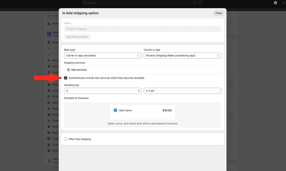Click the Handling fee dollar amount field

182,91
